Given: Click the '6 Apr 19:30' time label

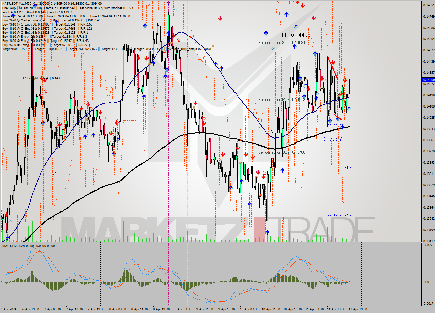Looking at the screenshot, I should point(31,309).
